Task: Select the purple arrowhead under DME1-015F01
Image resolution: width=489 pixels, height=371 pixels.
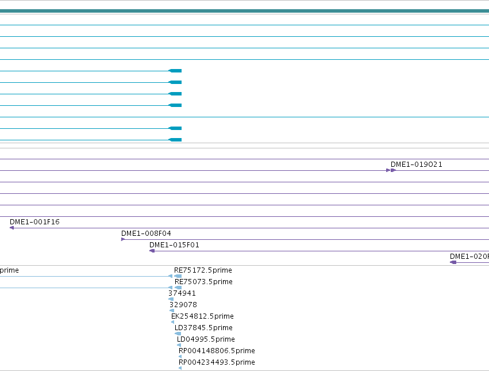Action: pyautogui.click(x=152, y=251)
